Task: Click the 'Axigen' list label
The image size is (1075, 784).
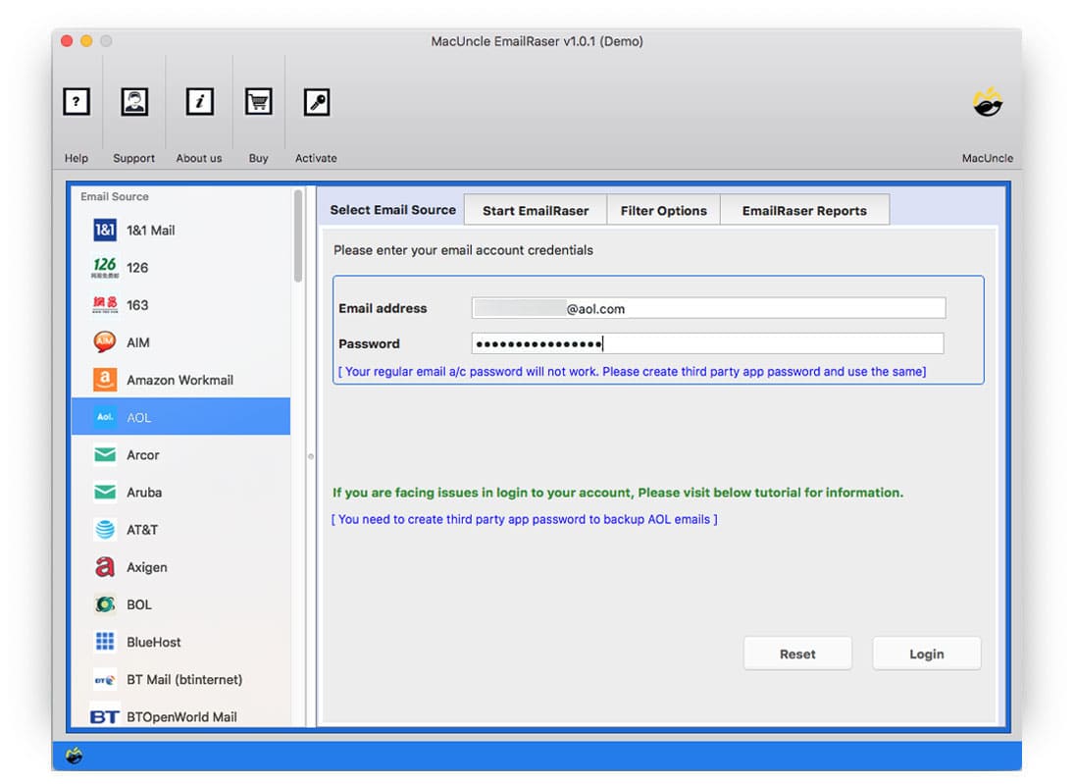Action: (147, 567)
